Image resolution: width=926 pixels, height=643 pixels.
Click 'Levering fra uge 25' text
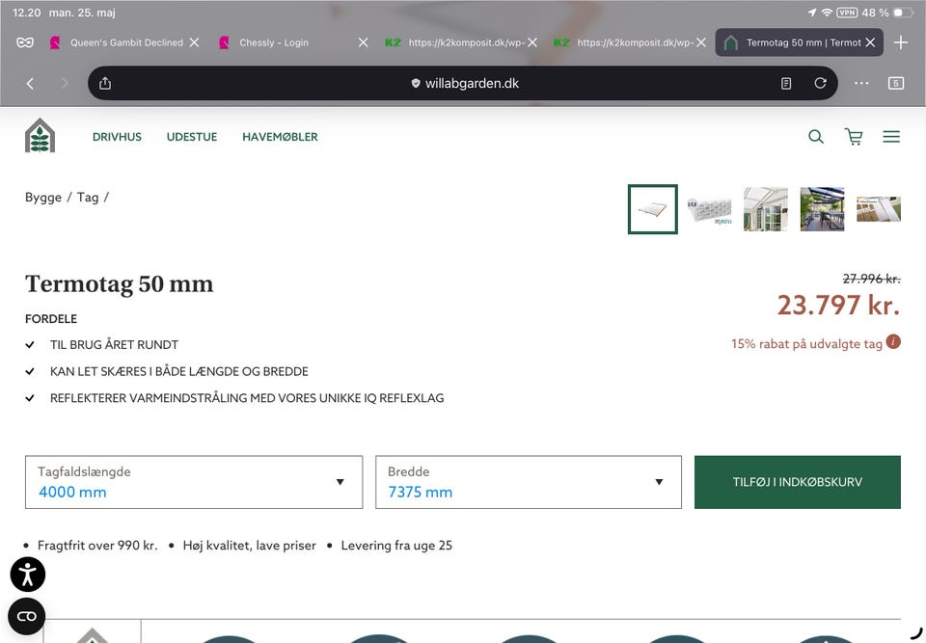pos(396,546)
